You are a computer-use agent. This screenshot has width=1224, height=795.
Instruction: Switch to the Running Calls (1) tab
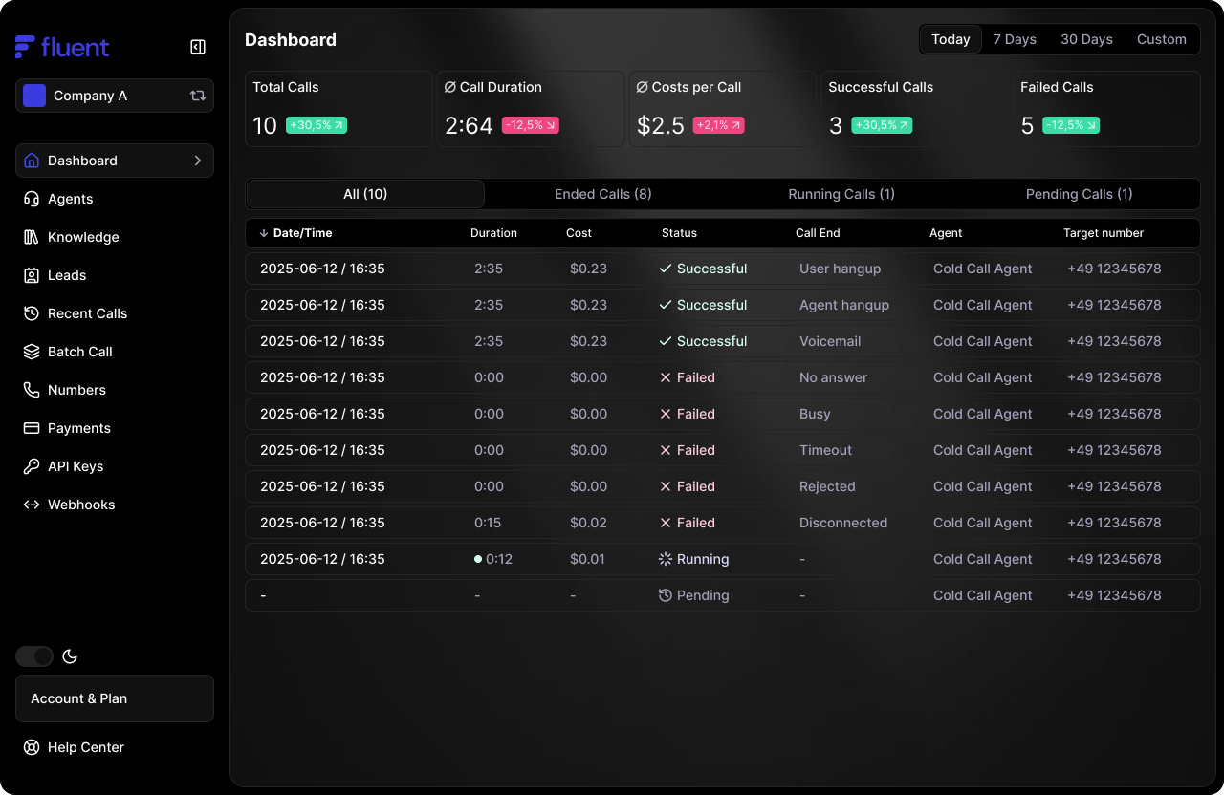841,194
